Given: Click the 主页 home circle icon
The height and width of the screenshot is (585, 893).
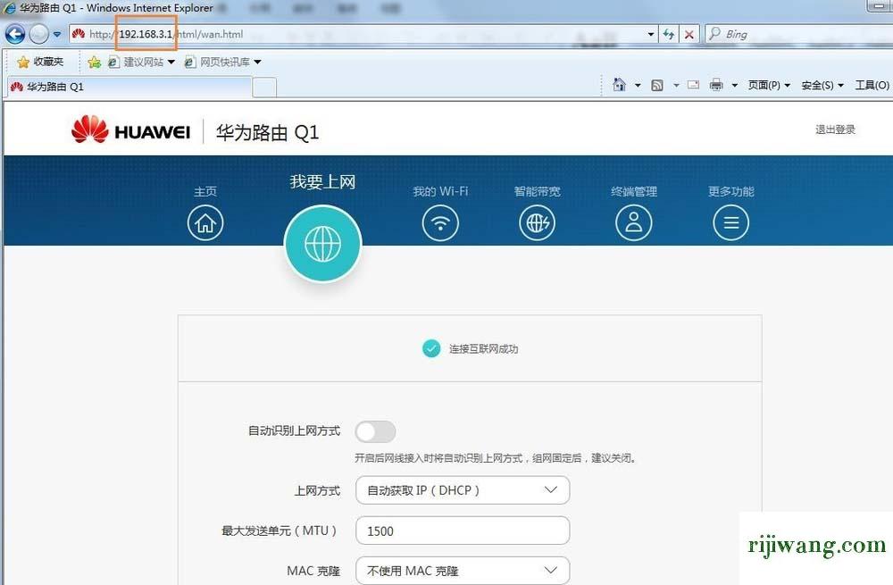Looking at the screenshot, I should tap(205, 222).
